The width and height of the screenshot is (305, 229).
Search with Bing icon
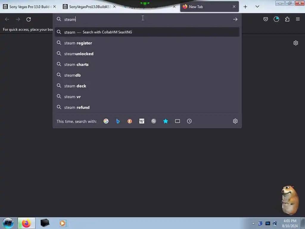pos(118,121)
